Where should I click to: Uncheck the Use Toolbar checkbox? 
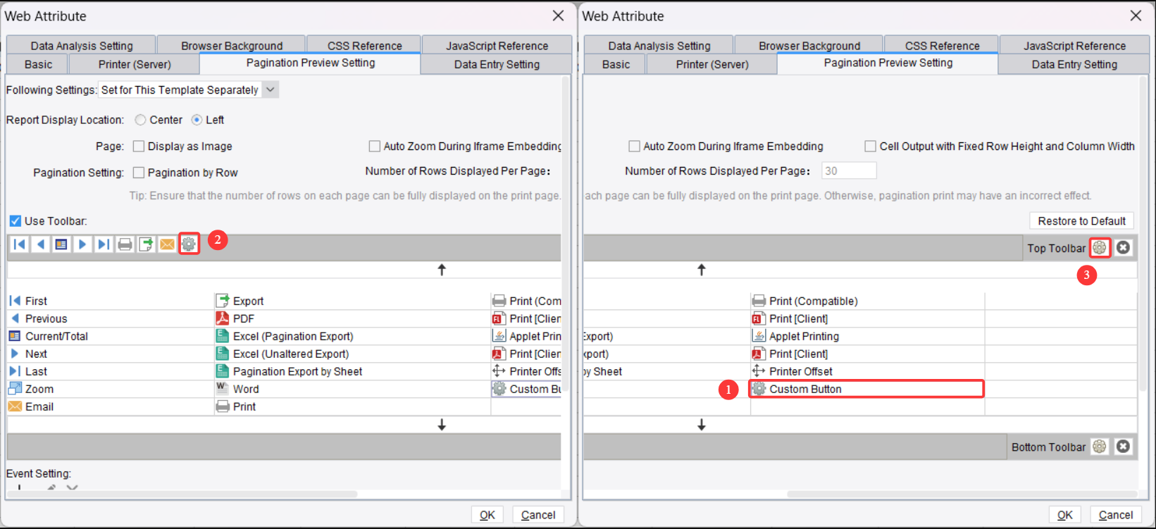(15, 221)
